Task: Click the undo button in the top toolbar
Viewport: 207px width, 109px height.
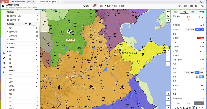Action: [x=93, y=6]
